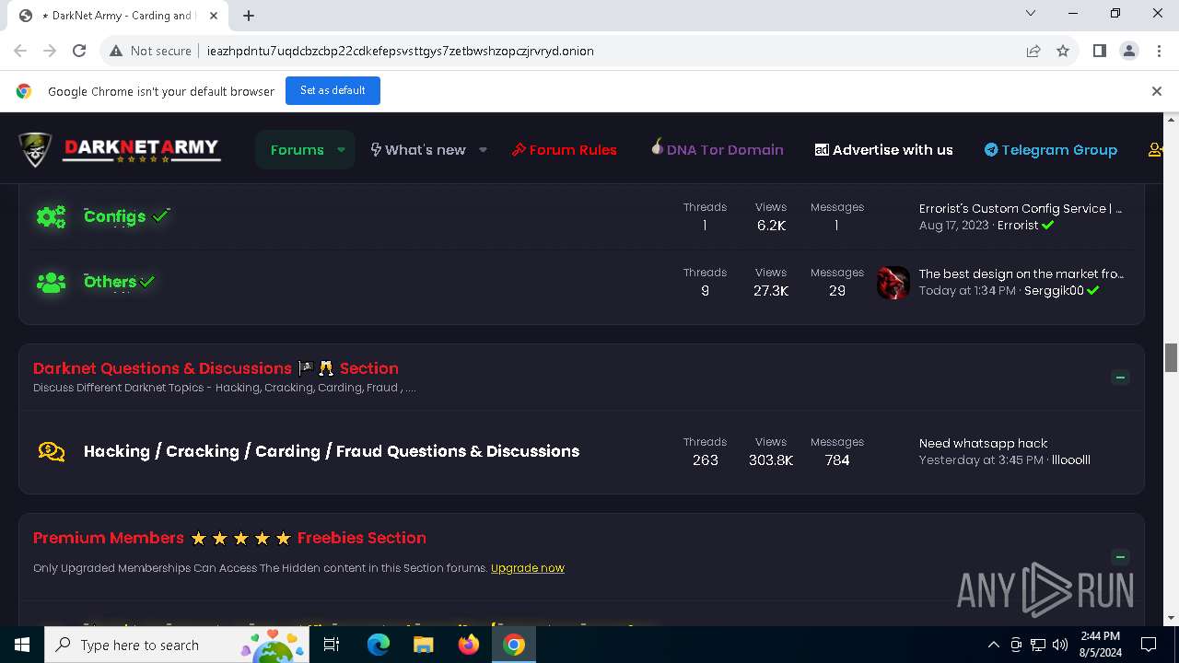Go forward with the browser forward arrow

click(50, 51)
